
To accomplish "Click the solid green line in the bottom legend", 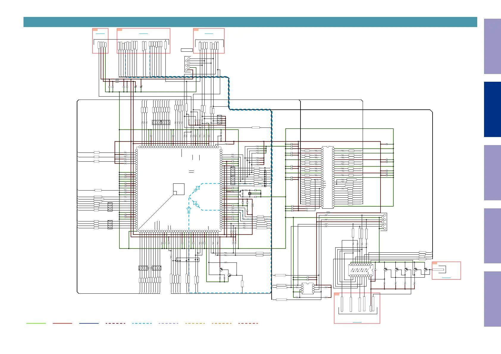I will [36, 323].
